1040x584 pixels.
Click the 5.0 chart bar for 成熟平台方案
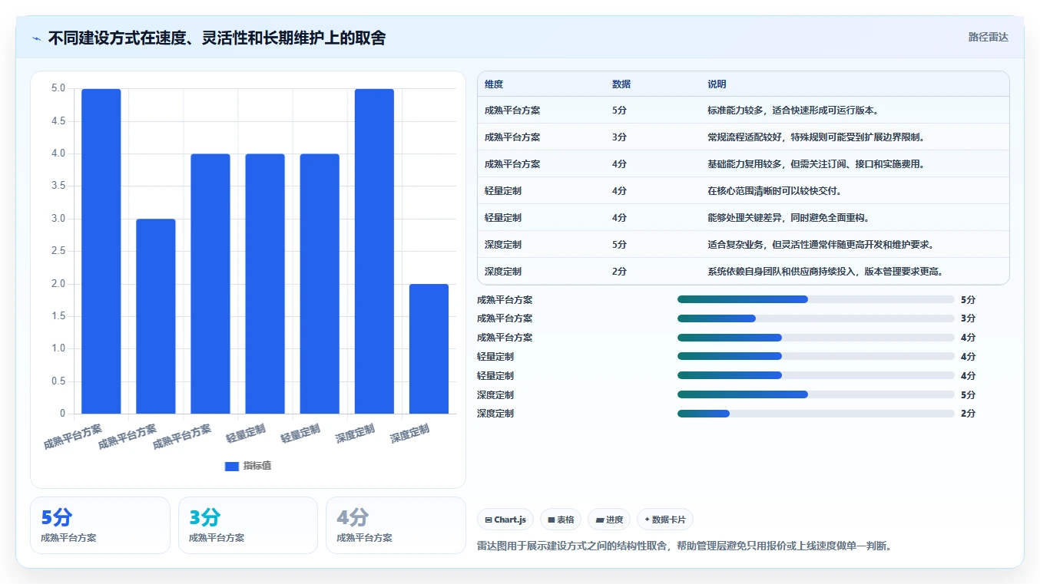(x=101, y=252)
